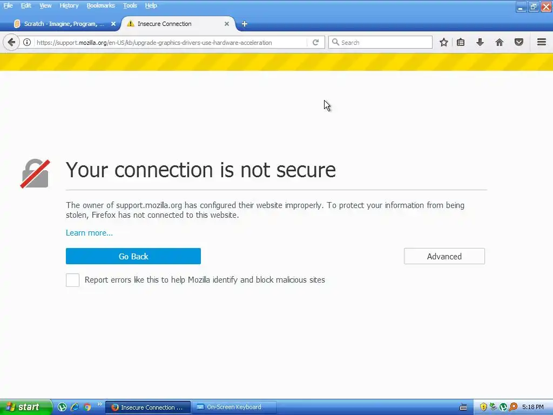This screenshot has height=415, width=553.
Task: Follow the Learn more link
Action: pyautogui.click(x=89, y=233)
